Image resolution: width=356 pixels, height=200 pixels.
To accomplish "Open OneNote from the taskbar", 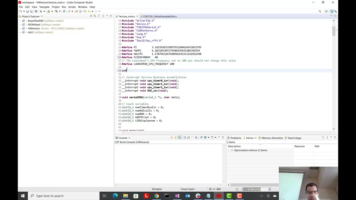I will point(177,196).
